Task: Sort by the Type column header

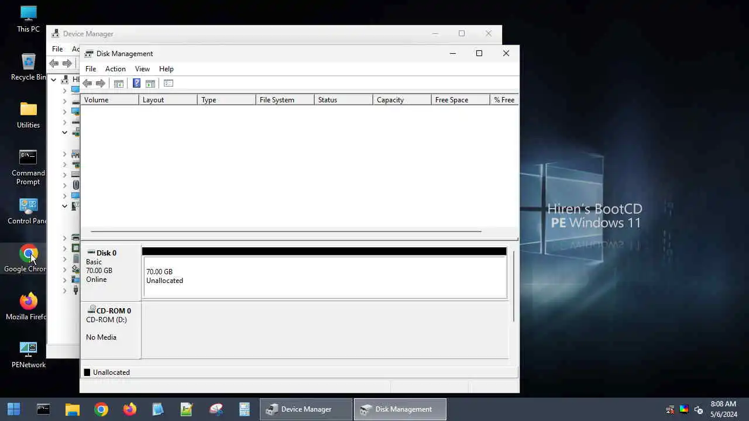Action: (226, 100)
